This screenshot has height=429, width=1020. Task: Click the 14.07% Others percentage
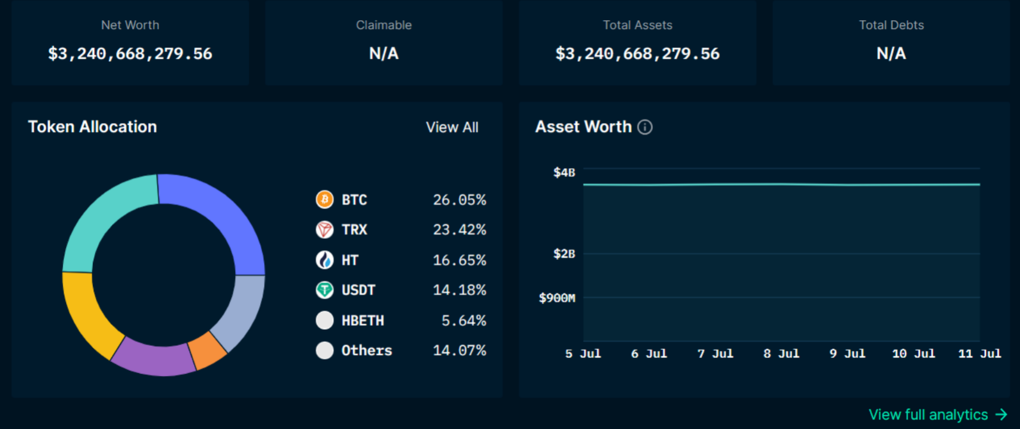[459, 351]
